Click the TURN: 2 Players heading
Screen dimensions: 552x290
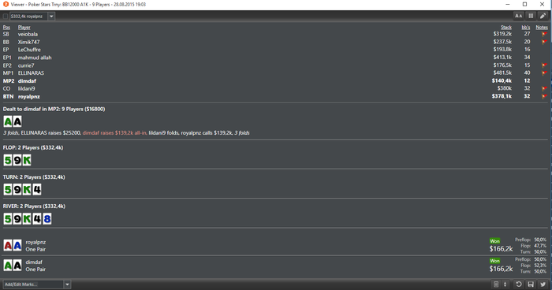(34, 177)
